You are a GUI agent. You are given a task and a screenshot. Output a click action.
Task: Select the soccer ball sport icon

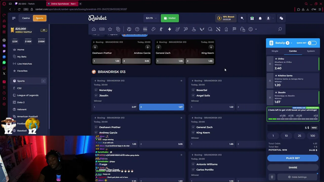[129, 29]
